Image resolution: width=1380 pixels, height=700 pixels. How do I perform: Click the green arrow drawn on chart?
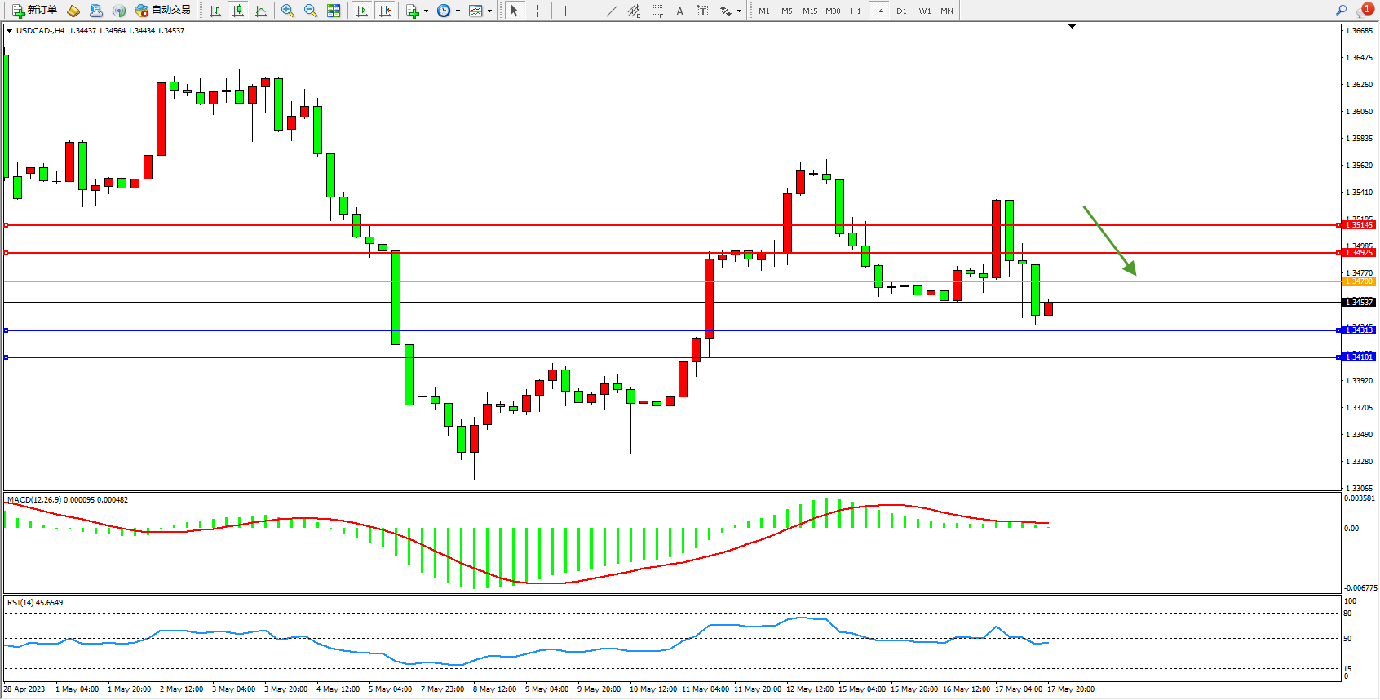pyautogui.click(x=1109, y=241)
